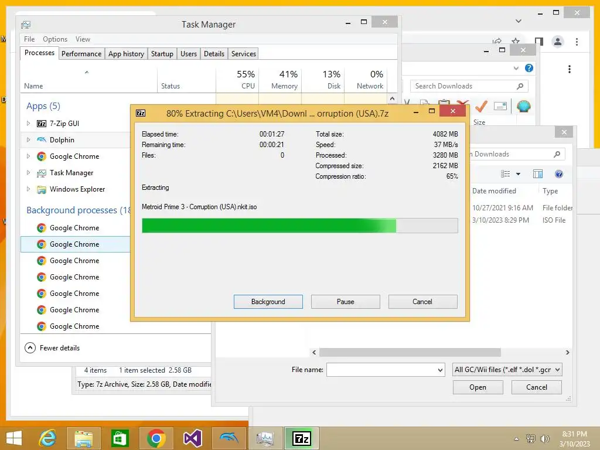This screenshot has width=600, height=450.
Task: Open the Services tab
Action: point(244,53)
